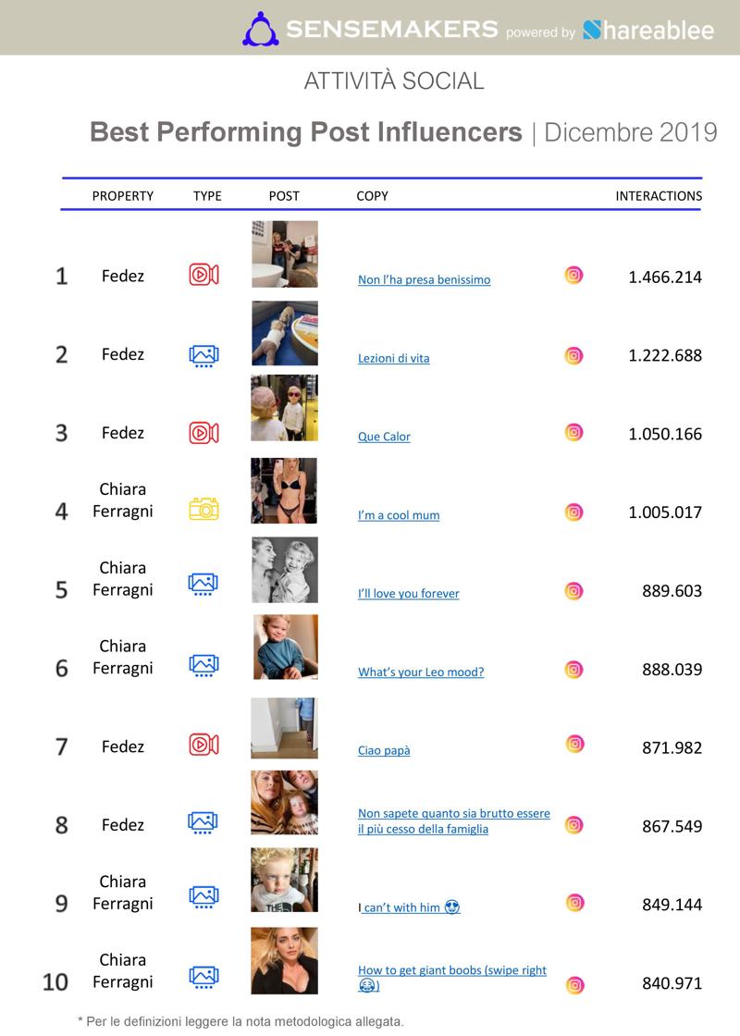Screen dimensions: 740x1036
Task: Open the 'I'm a cool mum' link
Action: [399, 515]
